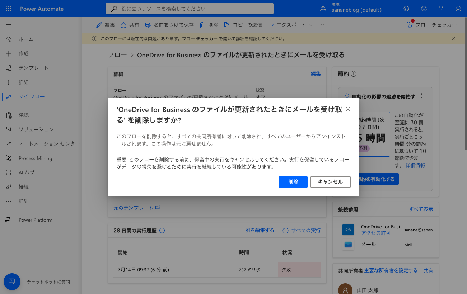Click 編集 link in 詳細 card
Screen dimensions: 467x294
coord(316,74)
